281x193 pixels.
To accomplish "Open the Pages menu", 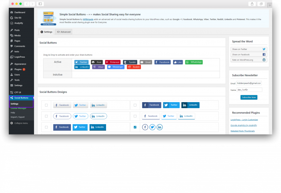I will click(17, 41).
